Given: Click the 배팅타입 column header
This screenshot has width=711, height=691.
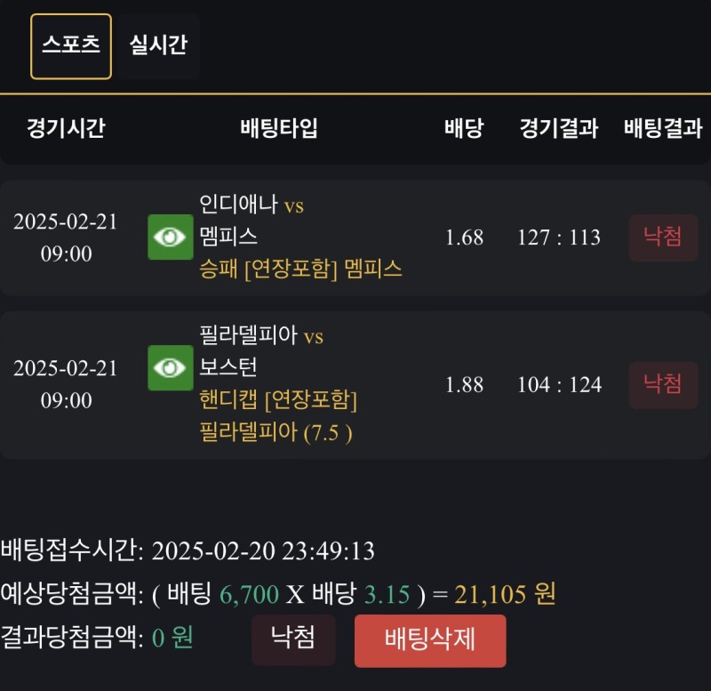Looking at the screenshot, I should click(x=278, y=128).
